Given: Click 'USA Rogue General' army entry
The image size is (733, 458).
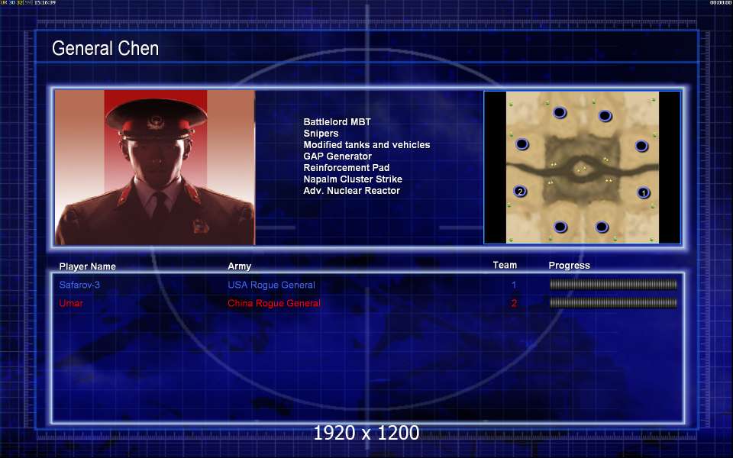Looking at the screenshot, I should click(271, 285).
